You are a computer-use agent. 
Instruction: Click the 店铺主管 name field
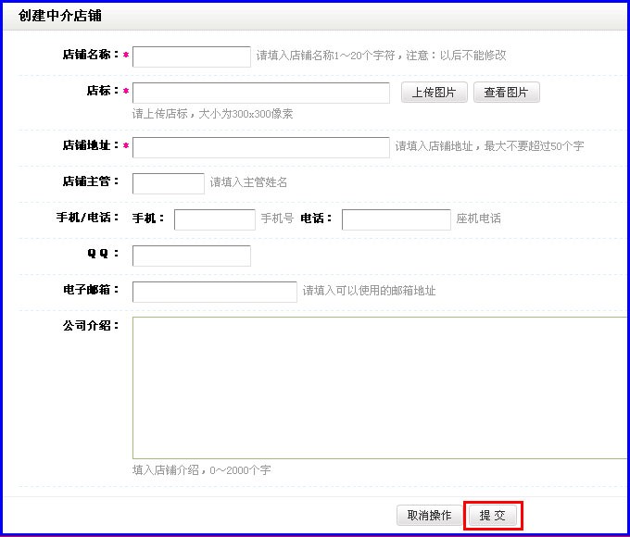coord(168,183)
